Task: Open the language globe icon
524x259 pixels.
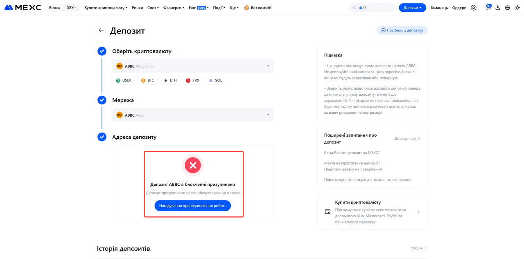Action: (x=508, y=8)
